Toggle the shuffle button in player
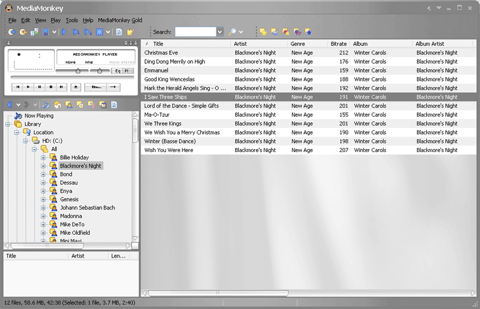480x309 pixels. coord(96,87)
